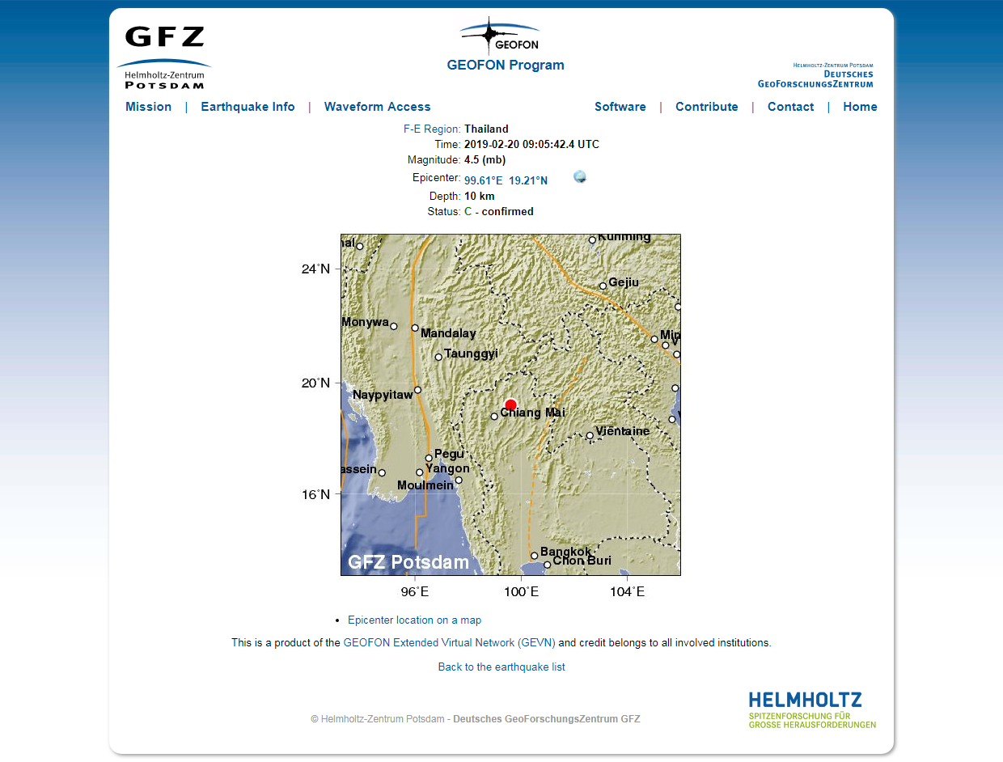Select the magnitude value 4.5 (mb)

[x=485, y=160]
